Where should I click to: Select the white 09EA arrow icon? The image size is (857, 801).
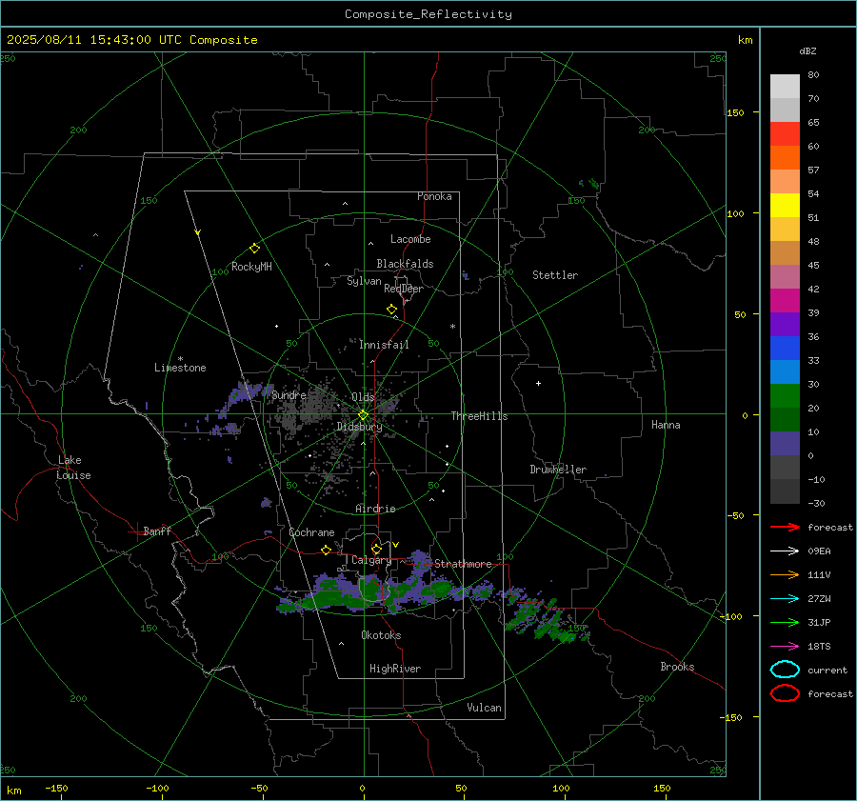point(785,551)
